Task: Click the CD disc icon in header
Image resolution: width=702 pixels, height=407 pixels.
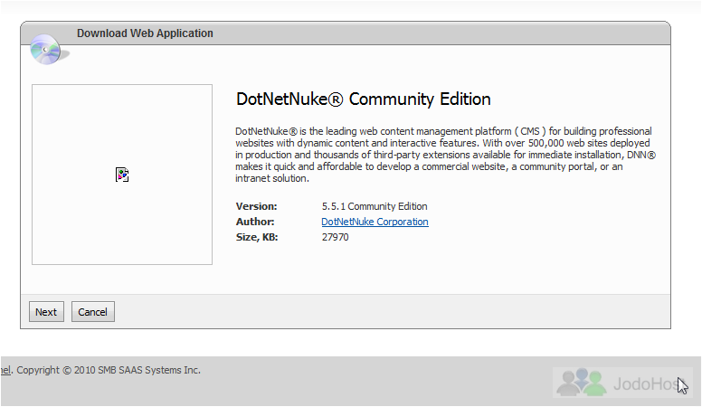Action: point(48,50)
